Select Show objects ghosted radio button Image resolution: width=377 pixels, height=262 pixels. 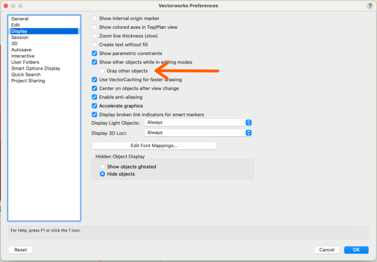click(x=103, y=167)
